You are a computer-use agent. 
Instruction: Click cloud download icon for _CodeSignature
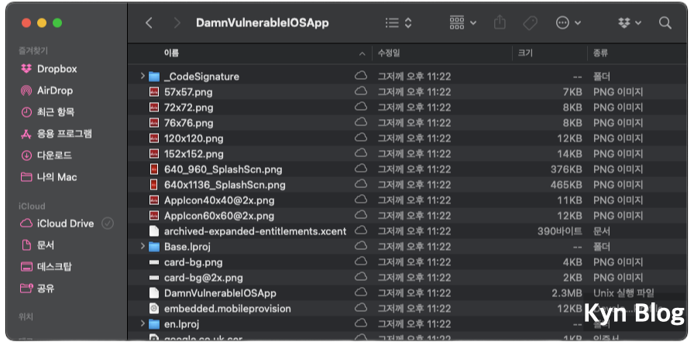coord(361,76)
